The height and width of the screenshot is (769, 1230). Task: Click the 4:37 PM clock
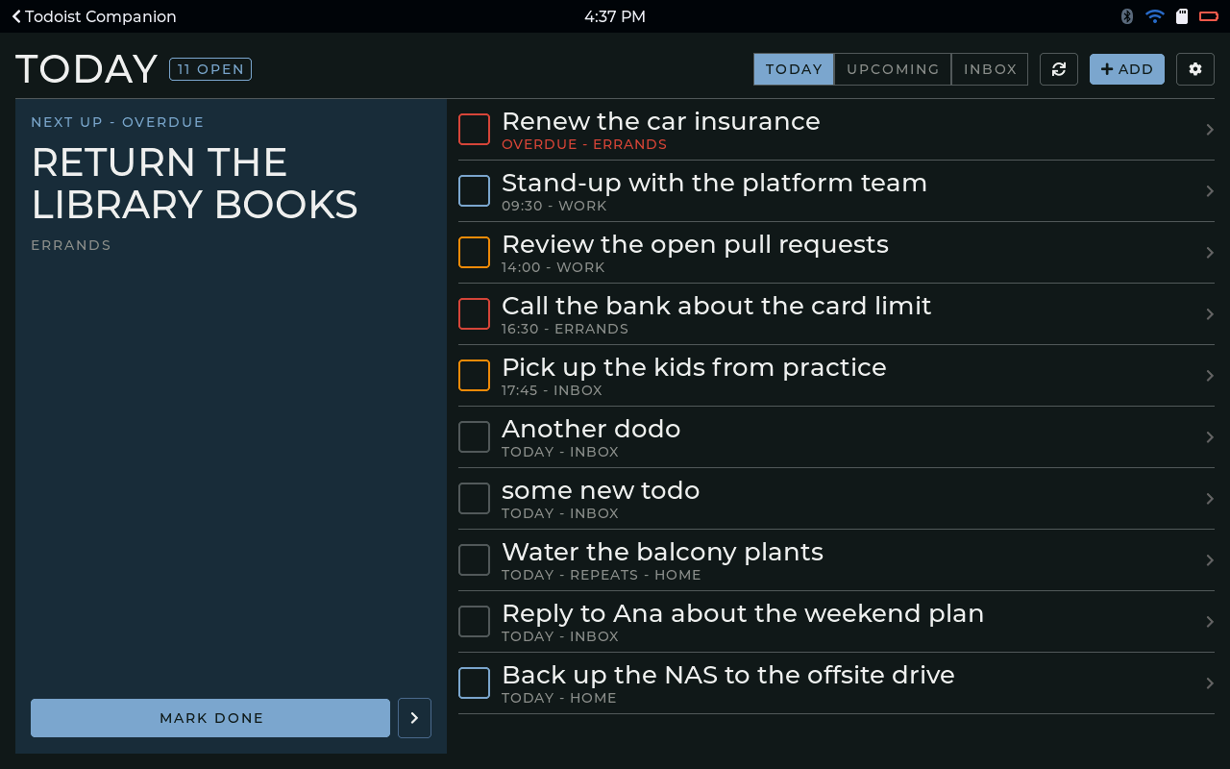615,16
